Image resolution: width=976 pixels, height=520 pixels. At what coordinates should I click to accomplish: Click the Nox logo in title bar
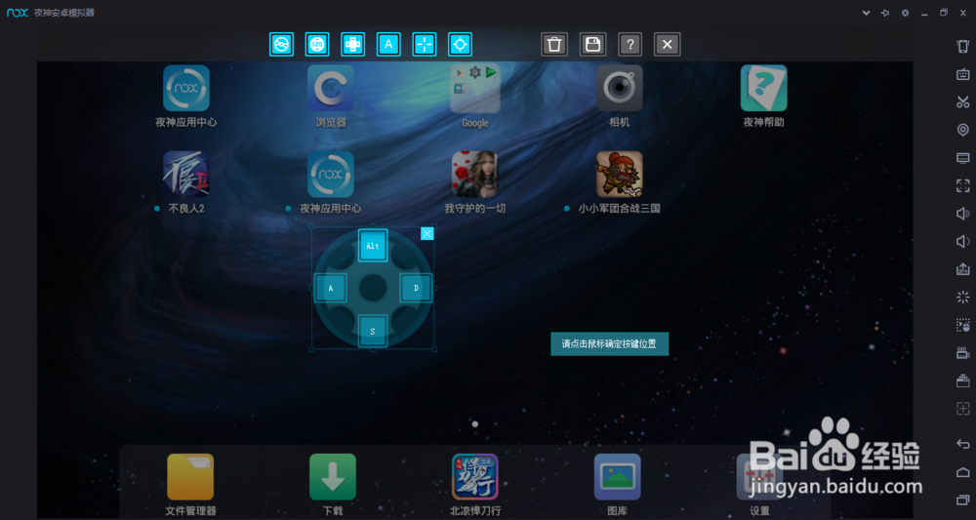tap(18, 13)
